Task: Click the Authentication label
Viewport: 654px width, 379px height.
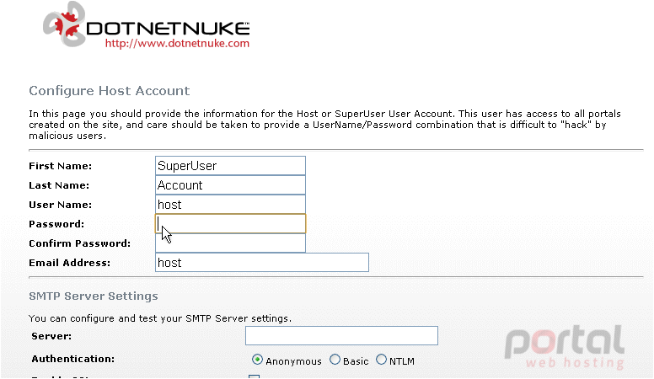Action: click(73, 359)
